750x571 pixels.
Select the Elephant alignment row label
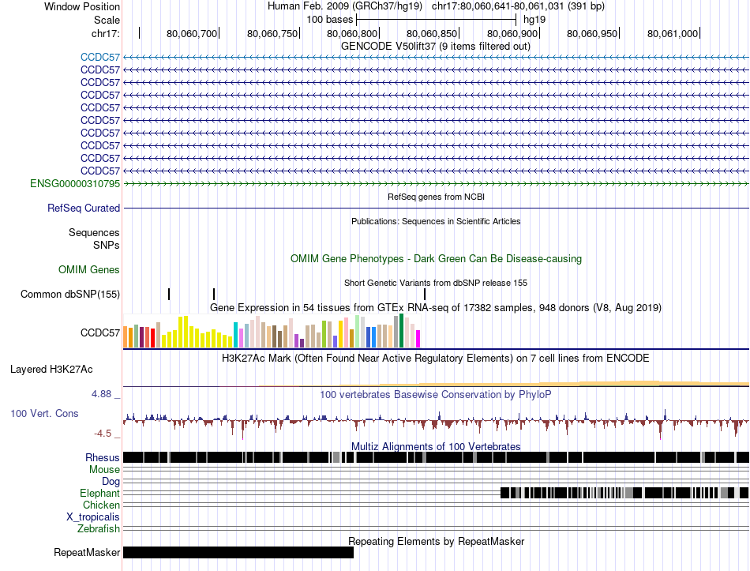click(99, 494)
